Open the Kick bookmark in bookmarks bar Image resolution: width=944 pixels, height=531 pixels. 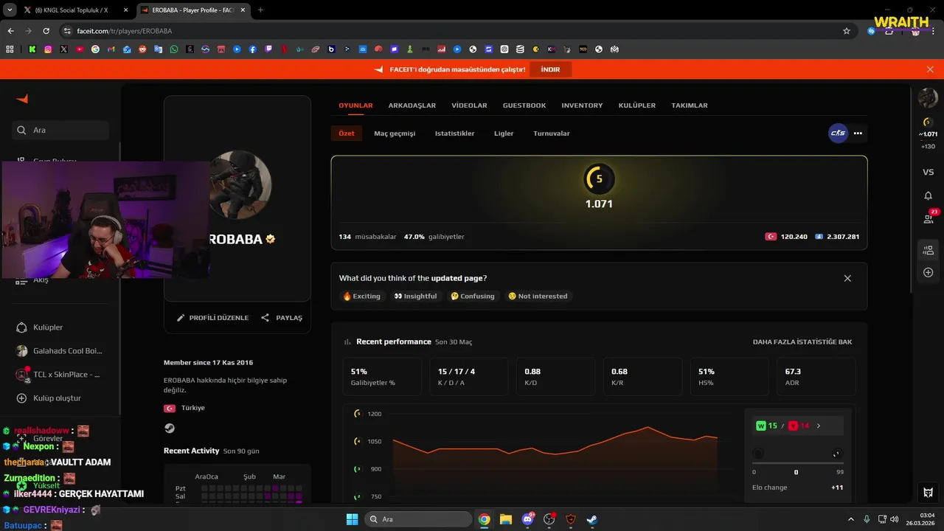click(x=32, y=49)
